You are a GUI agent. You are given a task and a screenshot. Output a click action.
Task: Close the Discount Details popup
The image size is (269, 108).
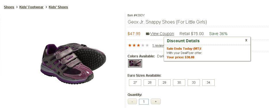[246, 40]
